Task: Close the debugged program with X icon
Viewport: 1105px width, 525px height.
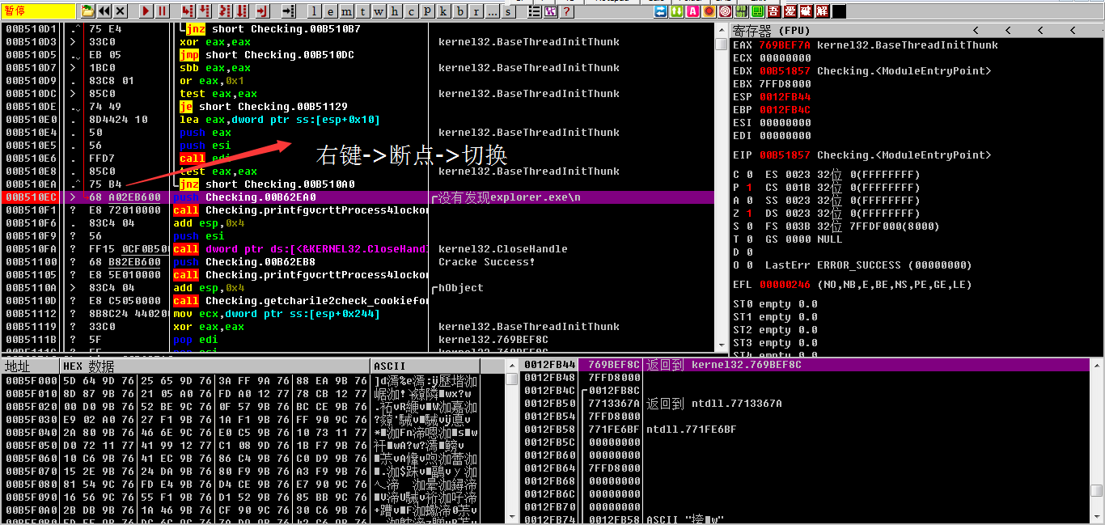Action: click(120, 11)
